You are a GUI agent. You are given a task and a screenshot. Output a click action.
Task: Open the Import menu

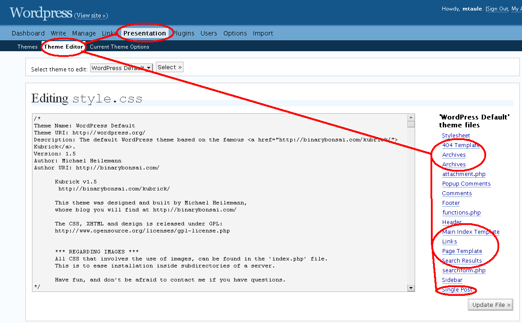click(x=263, y=33)
